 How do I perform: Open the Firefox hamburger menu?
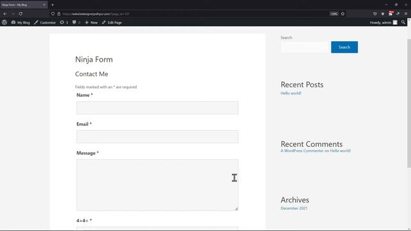click(x=406, y=13)
